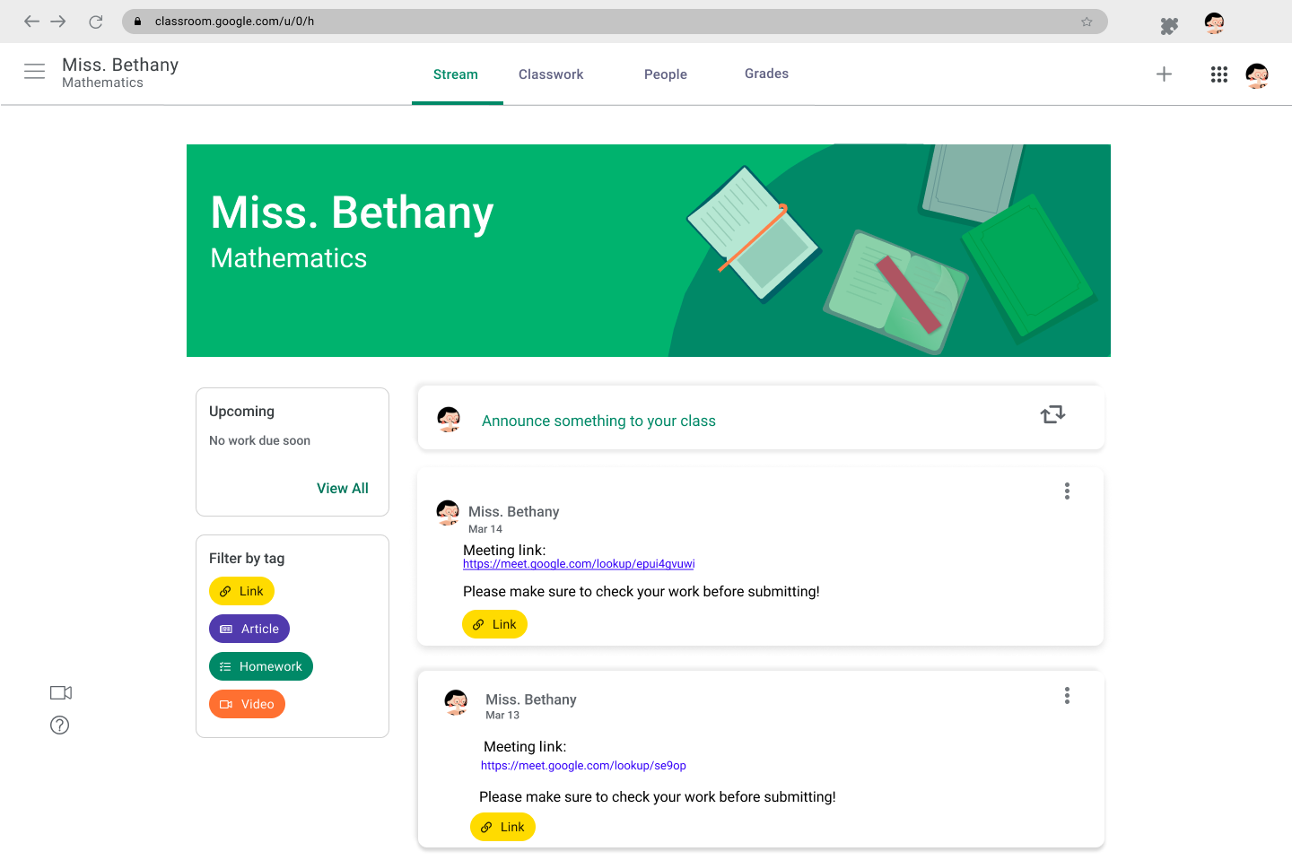This screenshot has width=1292, height=860.
Task: Click the repost icon in announce box
Action: pos(1052,414)
